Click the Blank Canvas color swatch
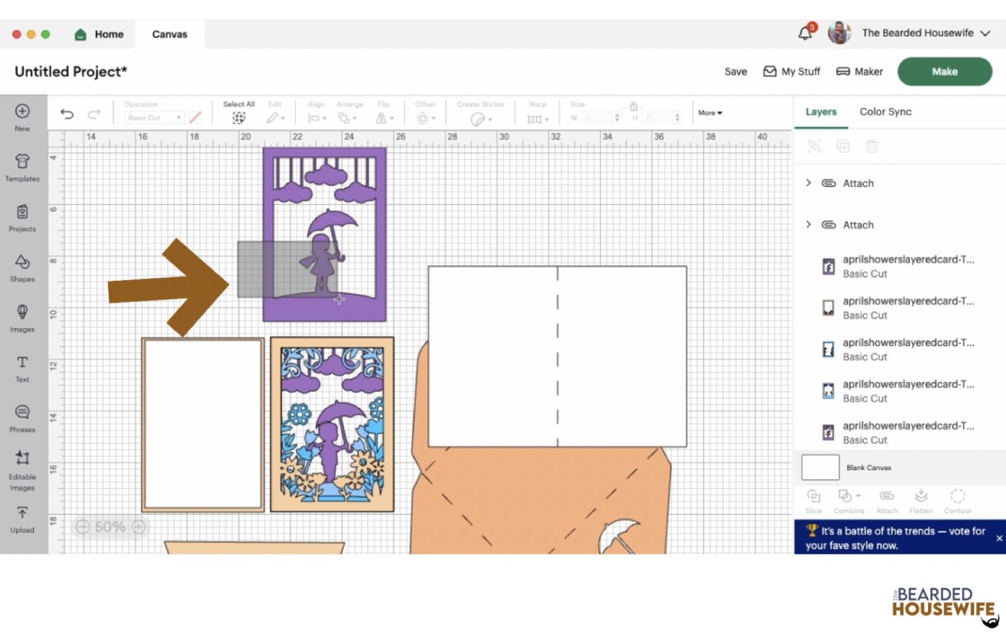This screenshot has width=1006, height=639. click(x=820, y=467)
